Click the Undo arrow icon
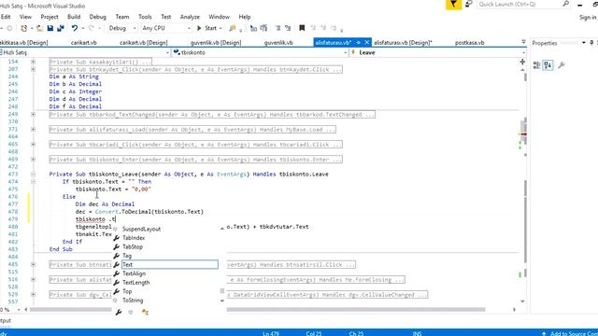Image resolution: width=598 pixels, height=336 pixels. coord(75,28)
